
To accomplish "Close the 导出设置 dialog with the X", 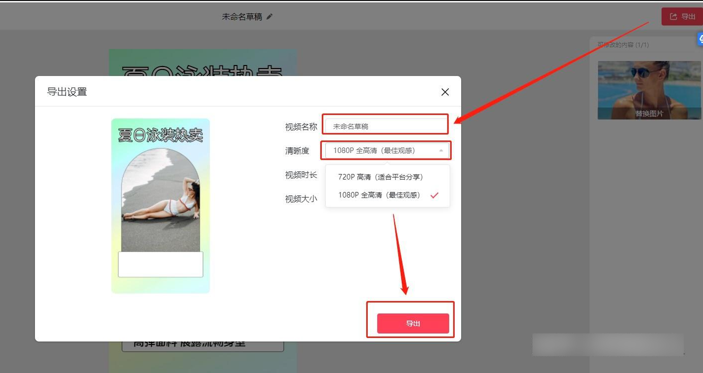I will pyautogui.click(x=445, y=92).
